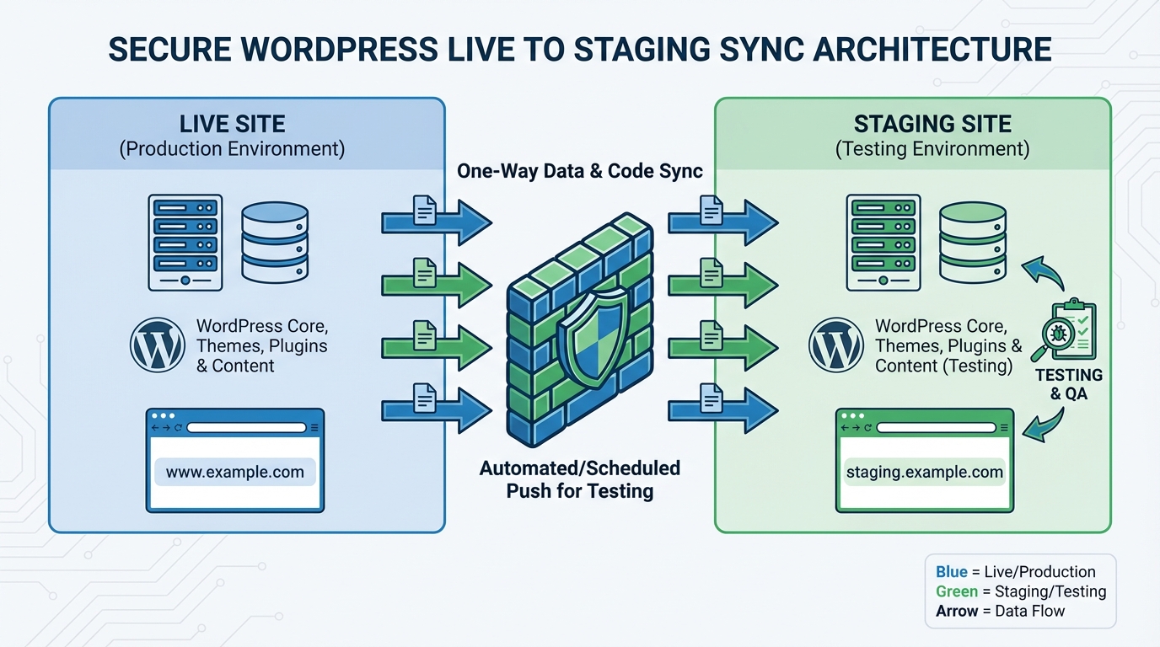
Task: Open the hamburger menu on the staging browser
Action: (x=1004, y=428)
